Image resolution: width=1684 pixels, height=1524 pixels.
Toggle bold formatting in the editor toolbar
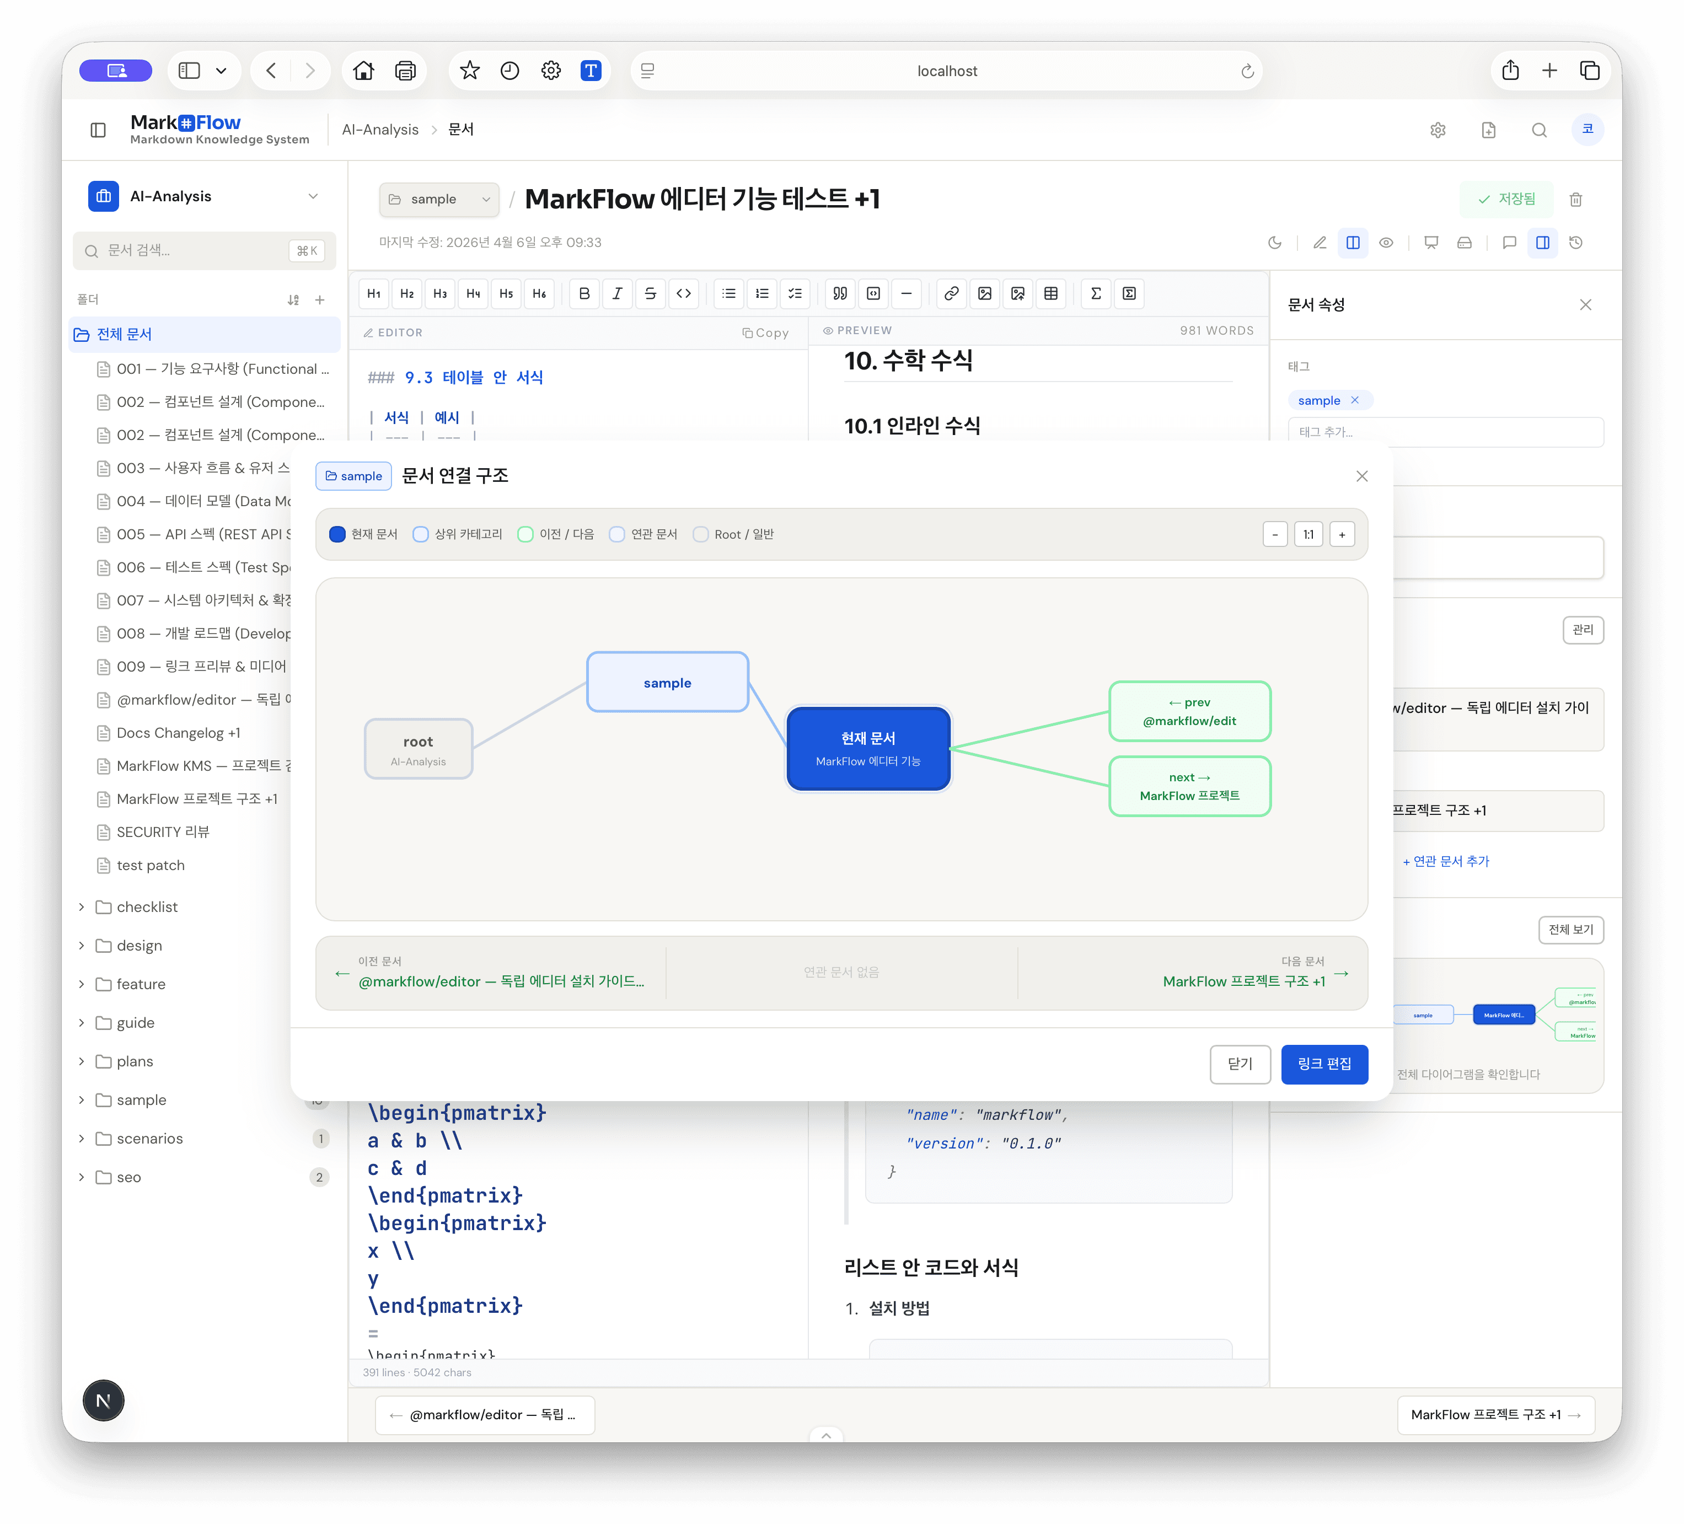tap(584, 293)
